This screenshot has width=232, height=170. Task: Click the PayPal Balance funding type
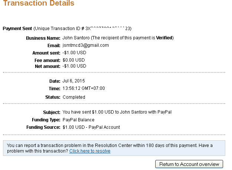tap(78, 120)
